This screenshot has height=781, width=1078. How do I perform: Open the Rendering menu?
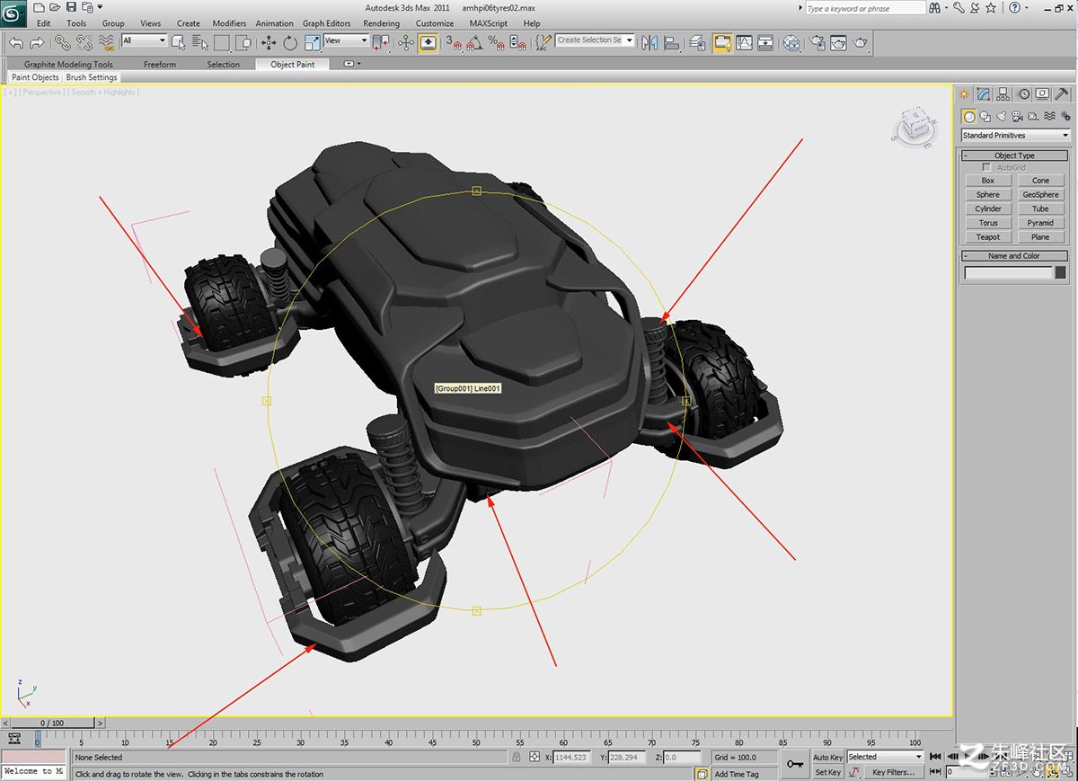tap(382, 23)
